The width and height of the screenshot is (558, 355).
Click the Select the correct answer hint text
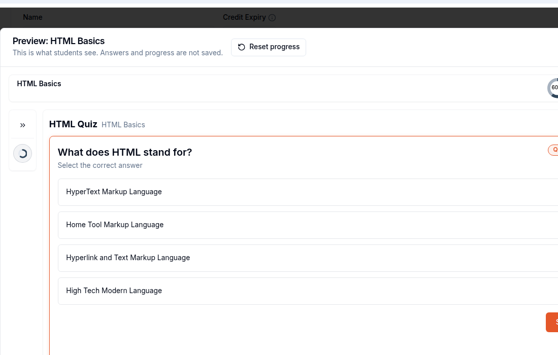[x=100, y=165]
